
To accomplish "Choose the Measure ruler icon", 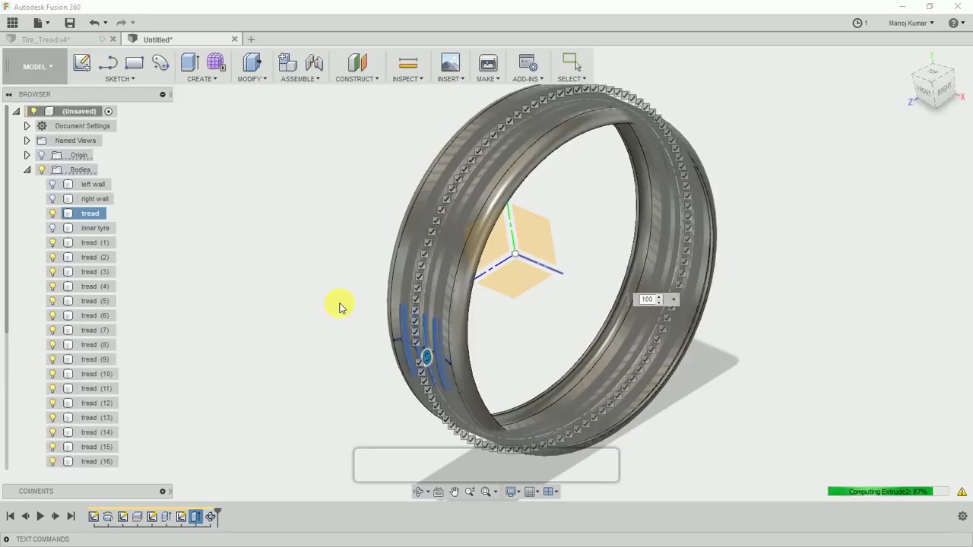I will click(x=408, y=63).
